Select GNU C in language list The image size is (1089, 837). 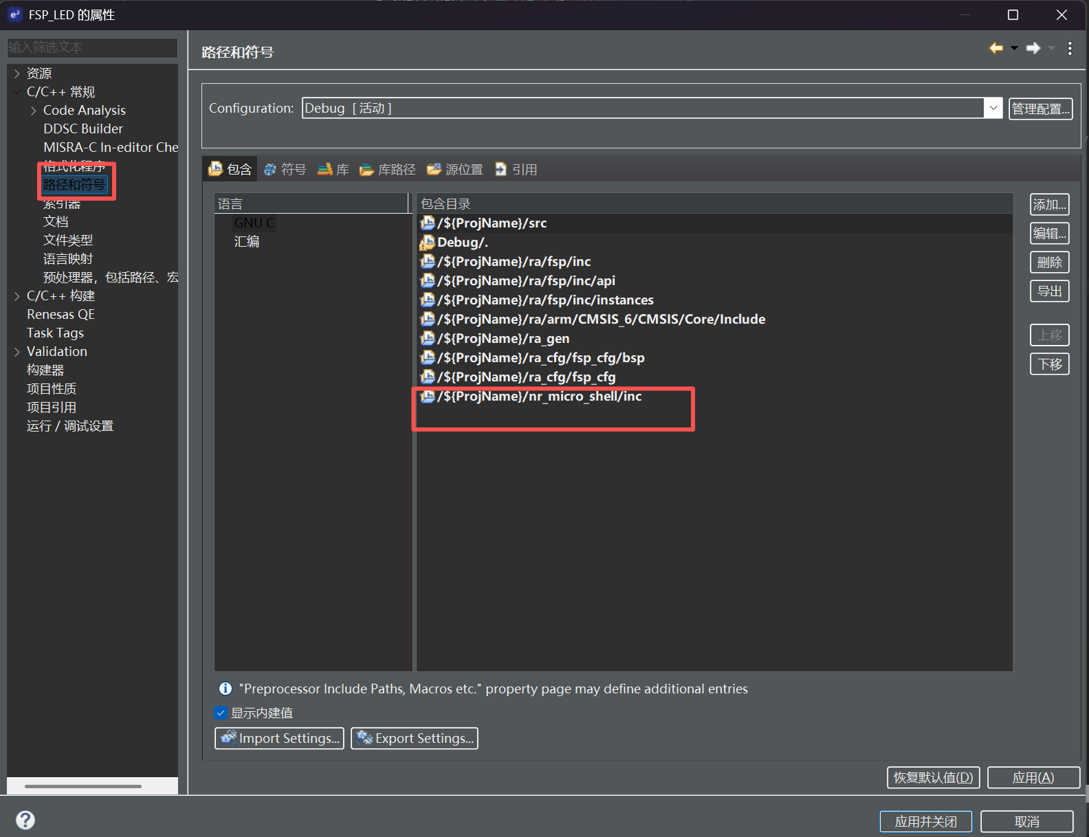(254, 223)
